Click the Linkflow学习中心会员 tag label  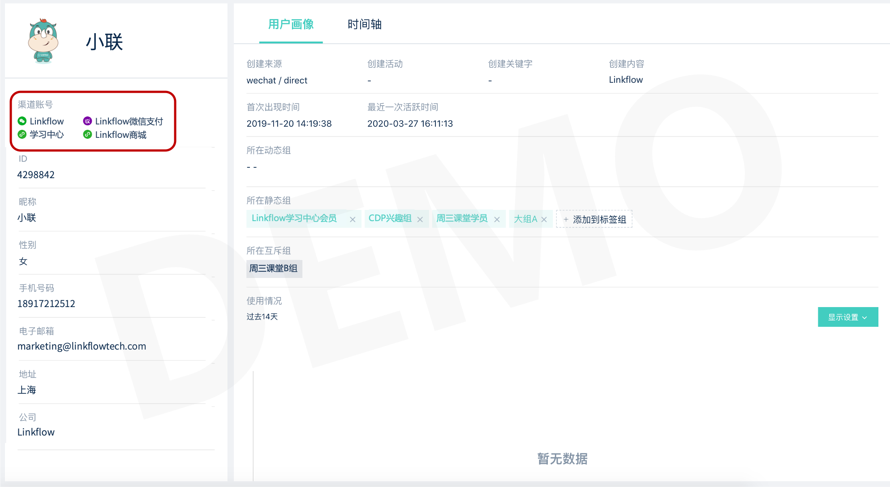point(294,218)
